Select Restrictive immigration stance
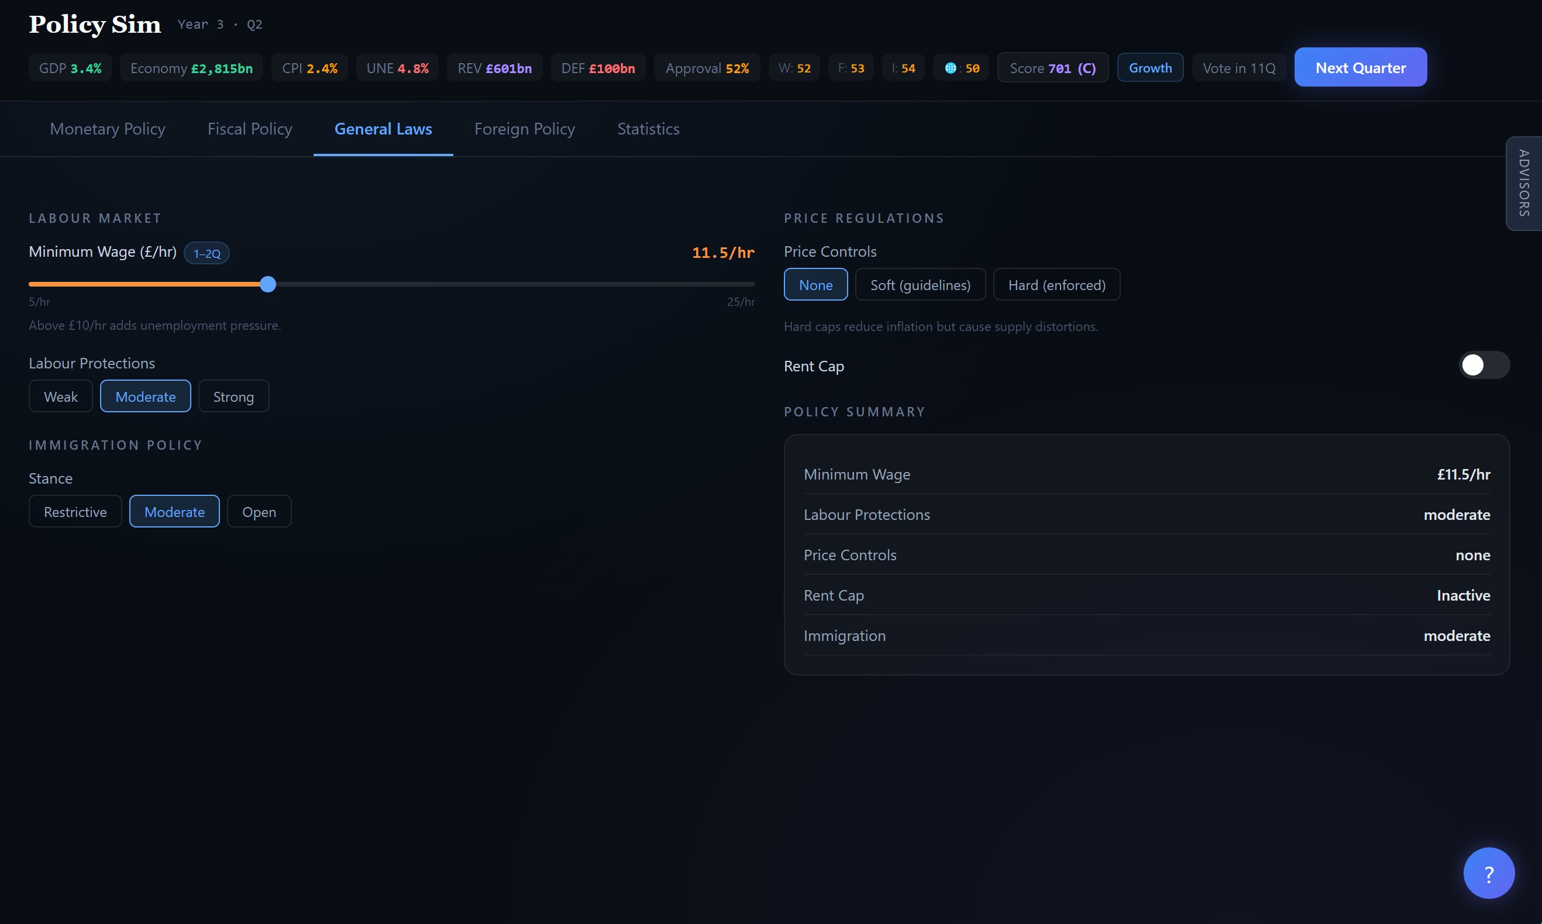Viewport: 1542px width, 924px height. coord(75,512)
